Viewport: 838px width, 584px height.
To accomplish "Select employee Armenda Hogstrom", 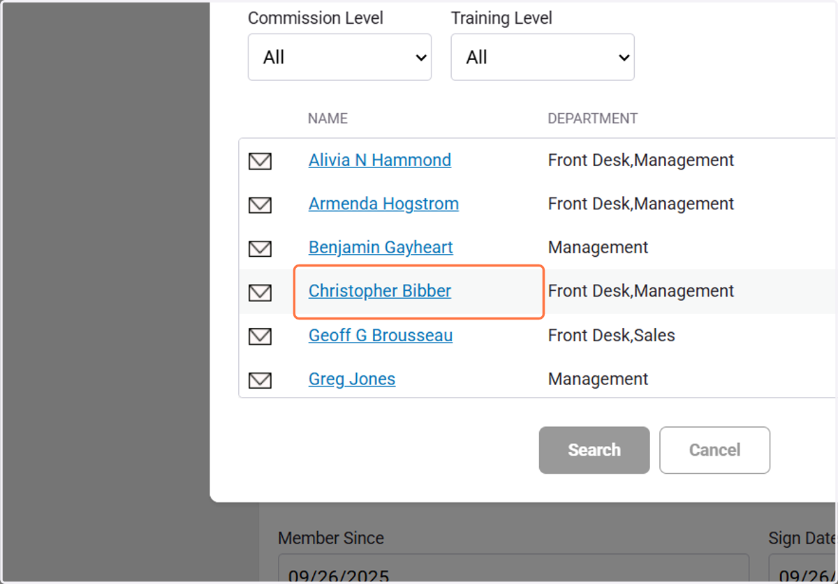I will pyautogui.click(x=383, y=204).
